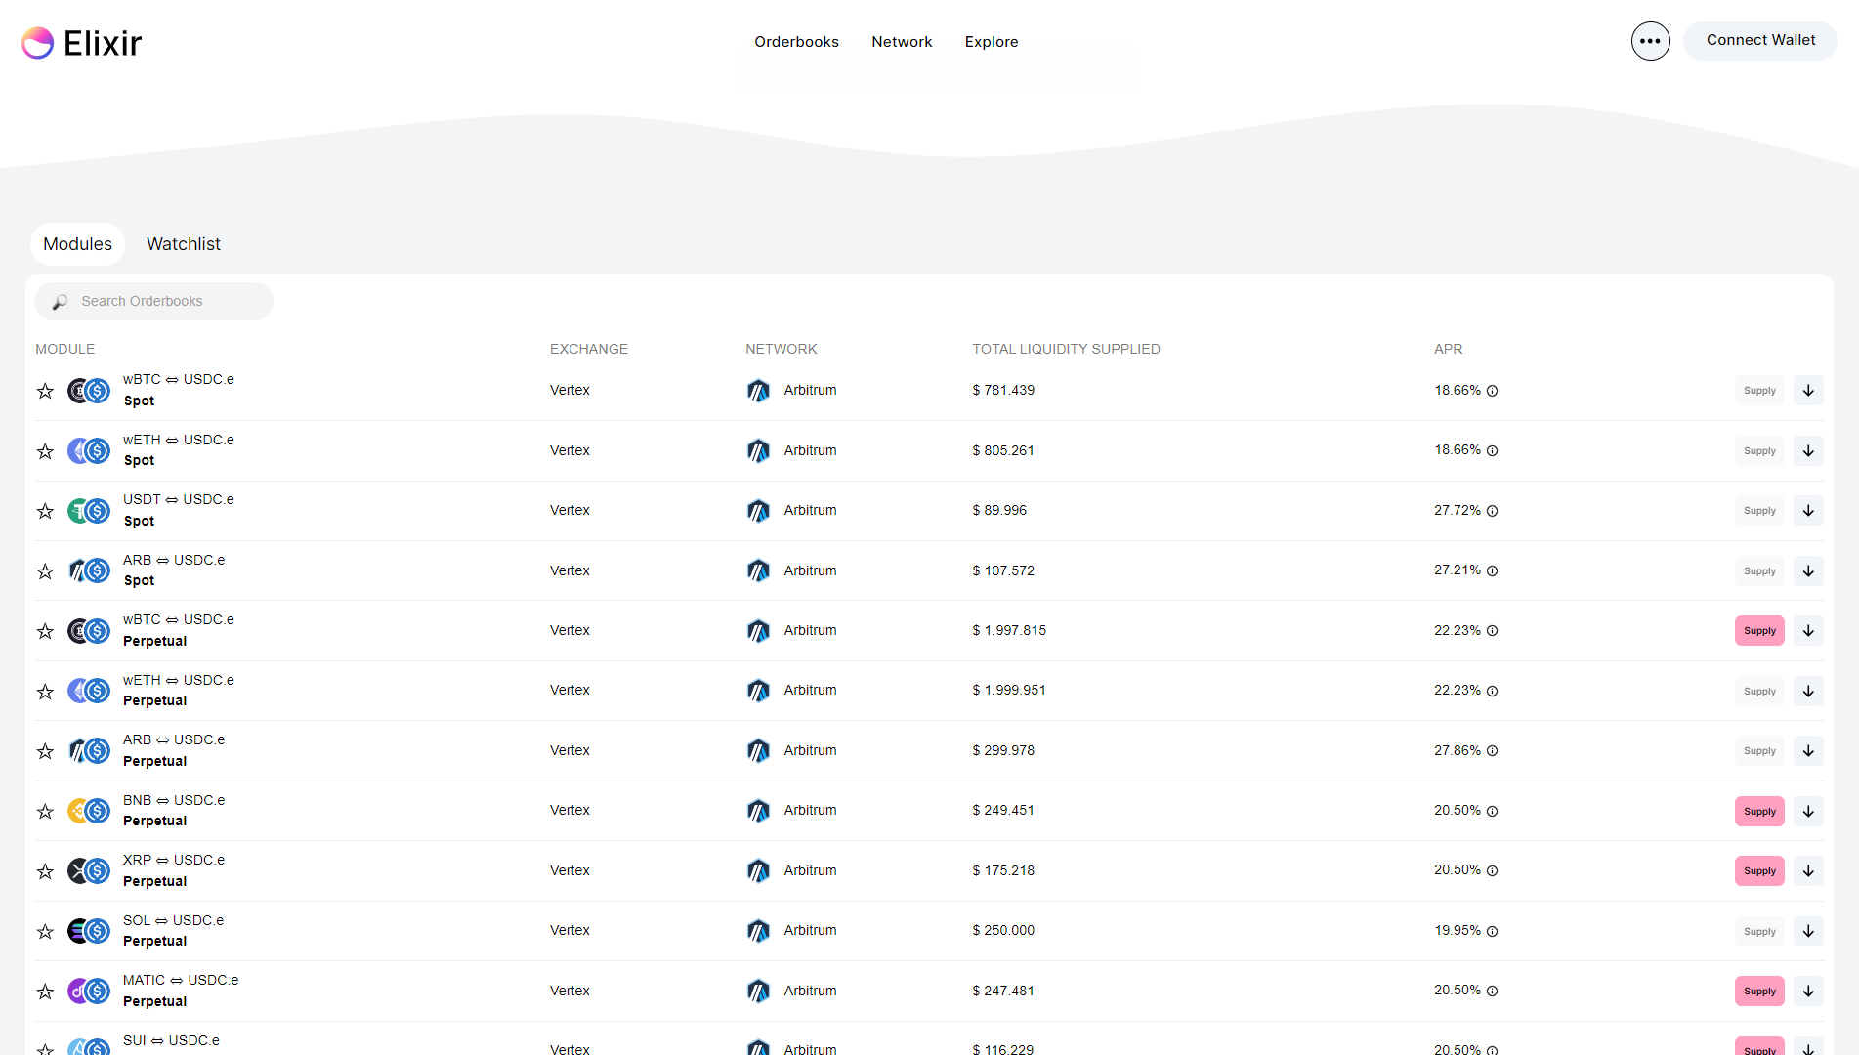Viewport: 1859px width, 1055px height.
Task: Favorite the wBTC Perpetual module
Action: click(45, 631)
